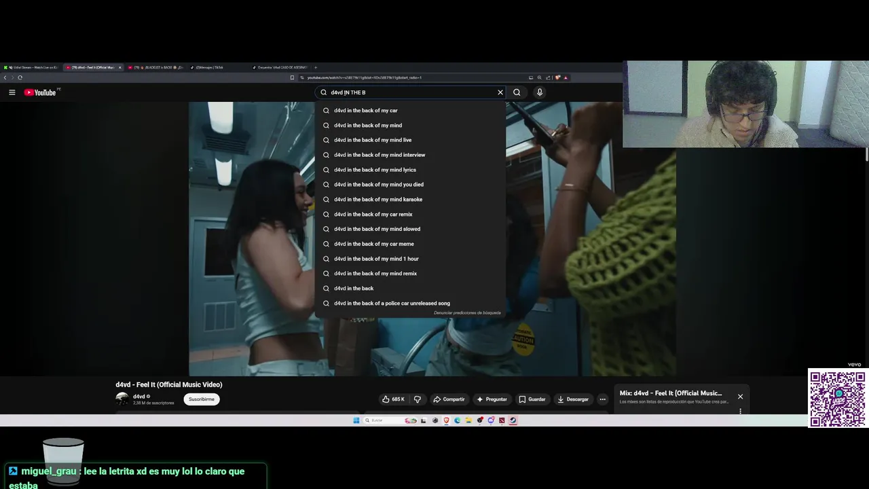Viewport: 869px width, 489px height.
Task: Bookmark page via address bar icon
Action: pos(292,77)
